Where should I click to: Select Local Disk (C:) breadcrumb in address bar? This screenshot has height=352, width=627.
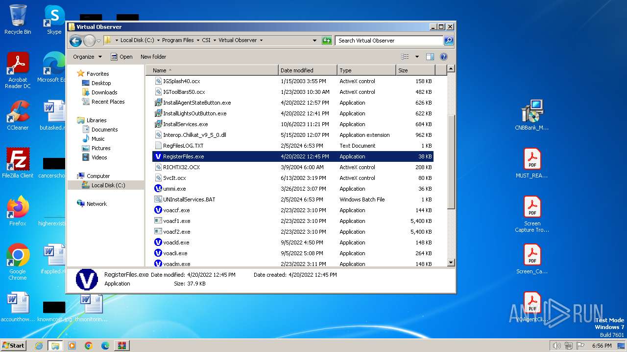coord(137,40)
